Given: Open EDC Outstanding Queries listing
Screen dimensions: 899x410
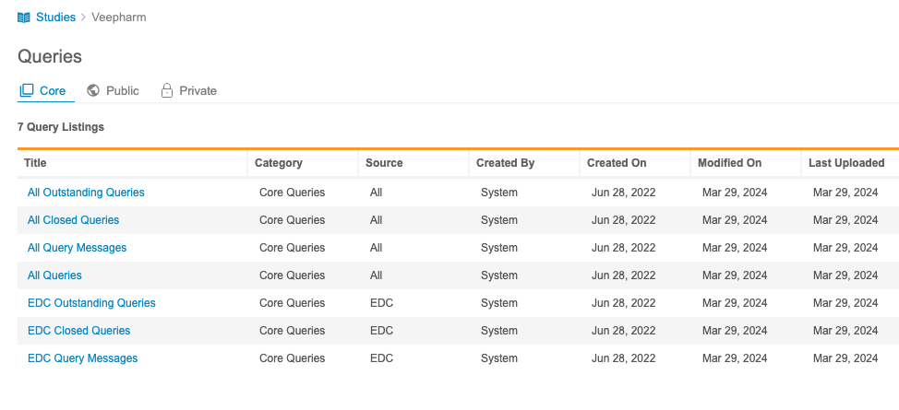Looking at the screenshot, I should [x=91, y=303].
